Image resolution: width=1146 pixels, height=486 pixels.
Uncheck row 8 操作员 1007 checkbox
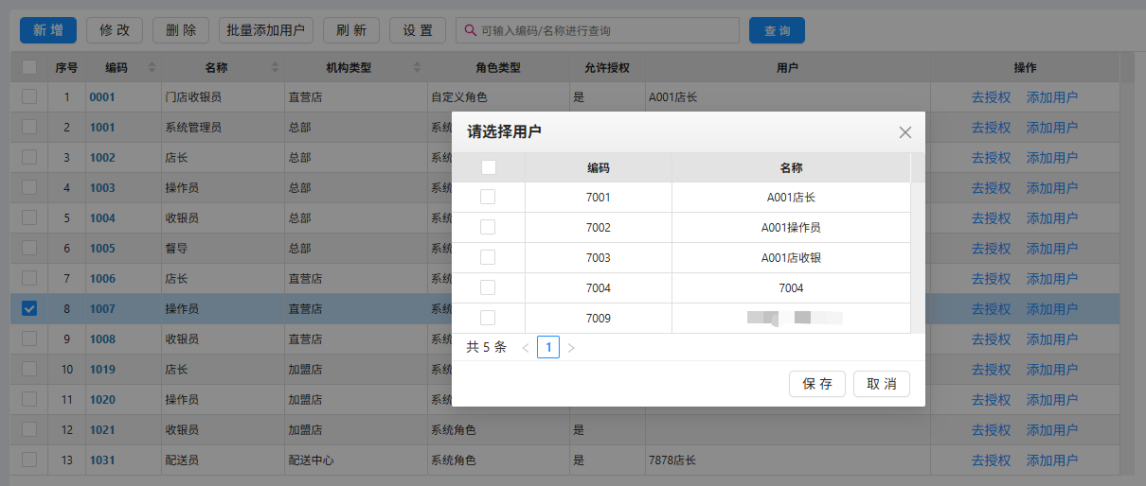[x=29, y=308]
